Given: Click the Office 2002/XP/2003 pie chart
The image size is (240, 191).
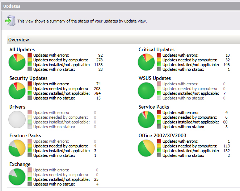Looking at the screenshot, I should (x=146, y=148).
